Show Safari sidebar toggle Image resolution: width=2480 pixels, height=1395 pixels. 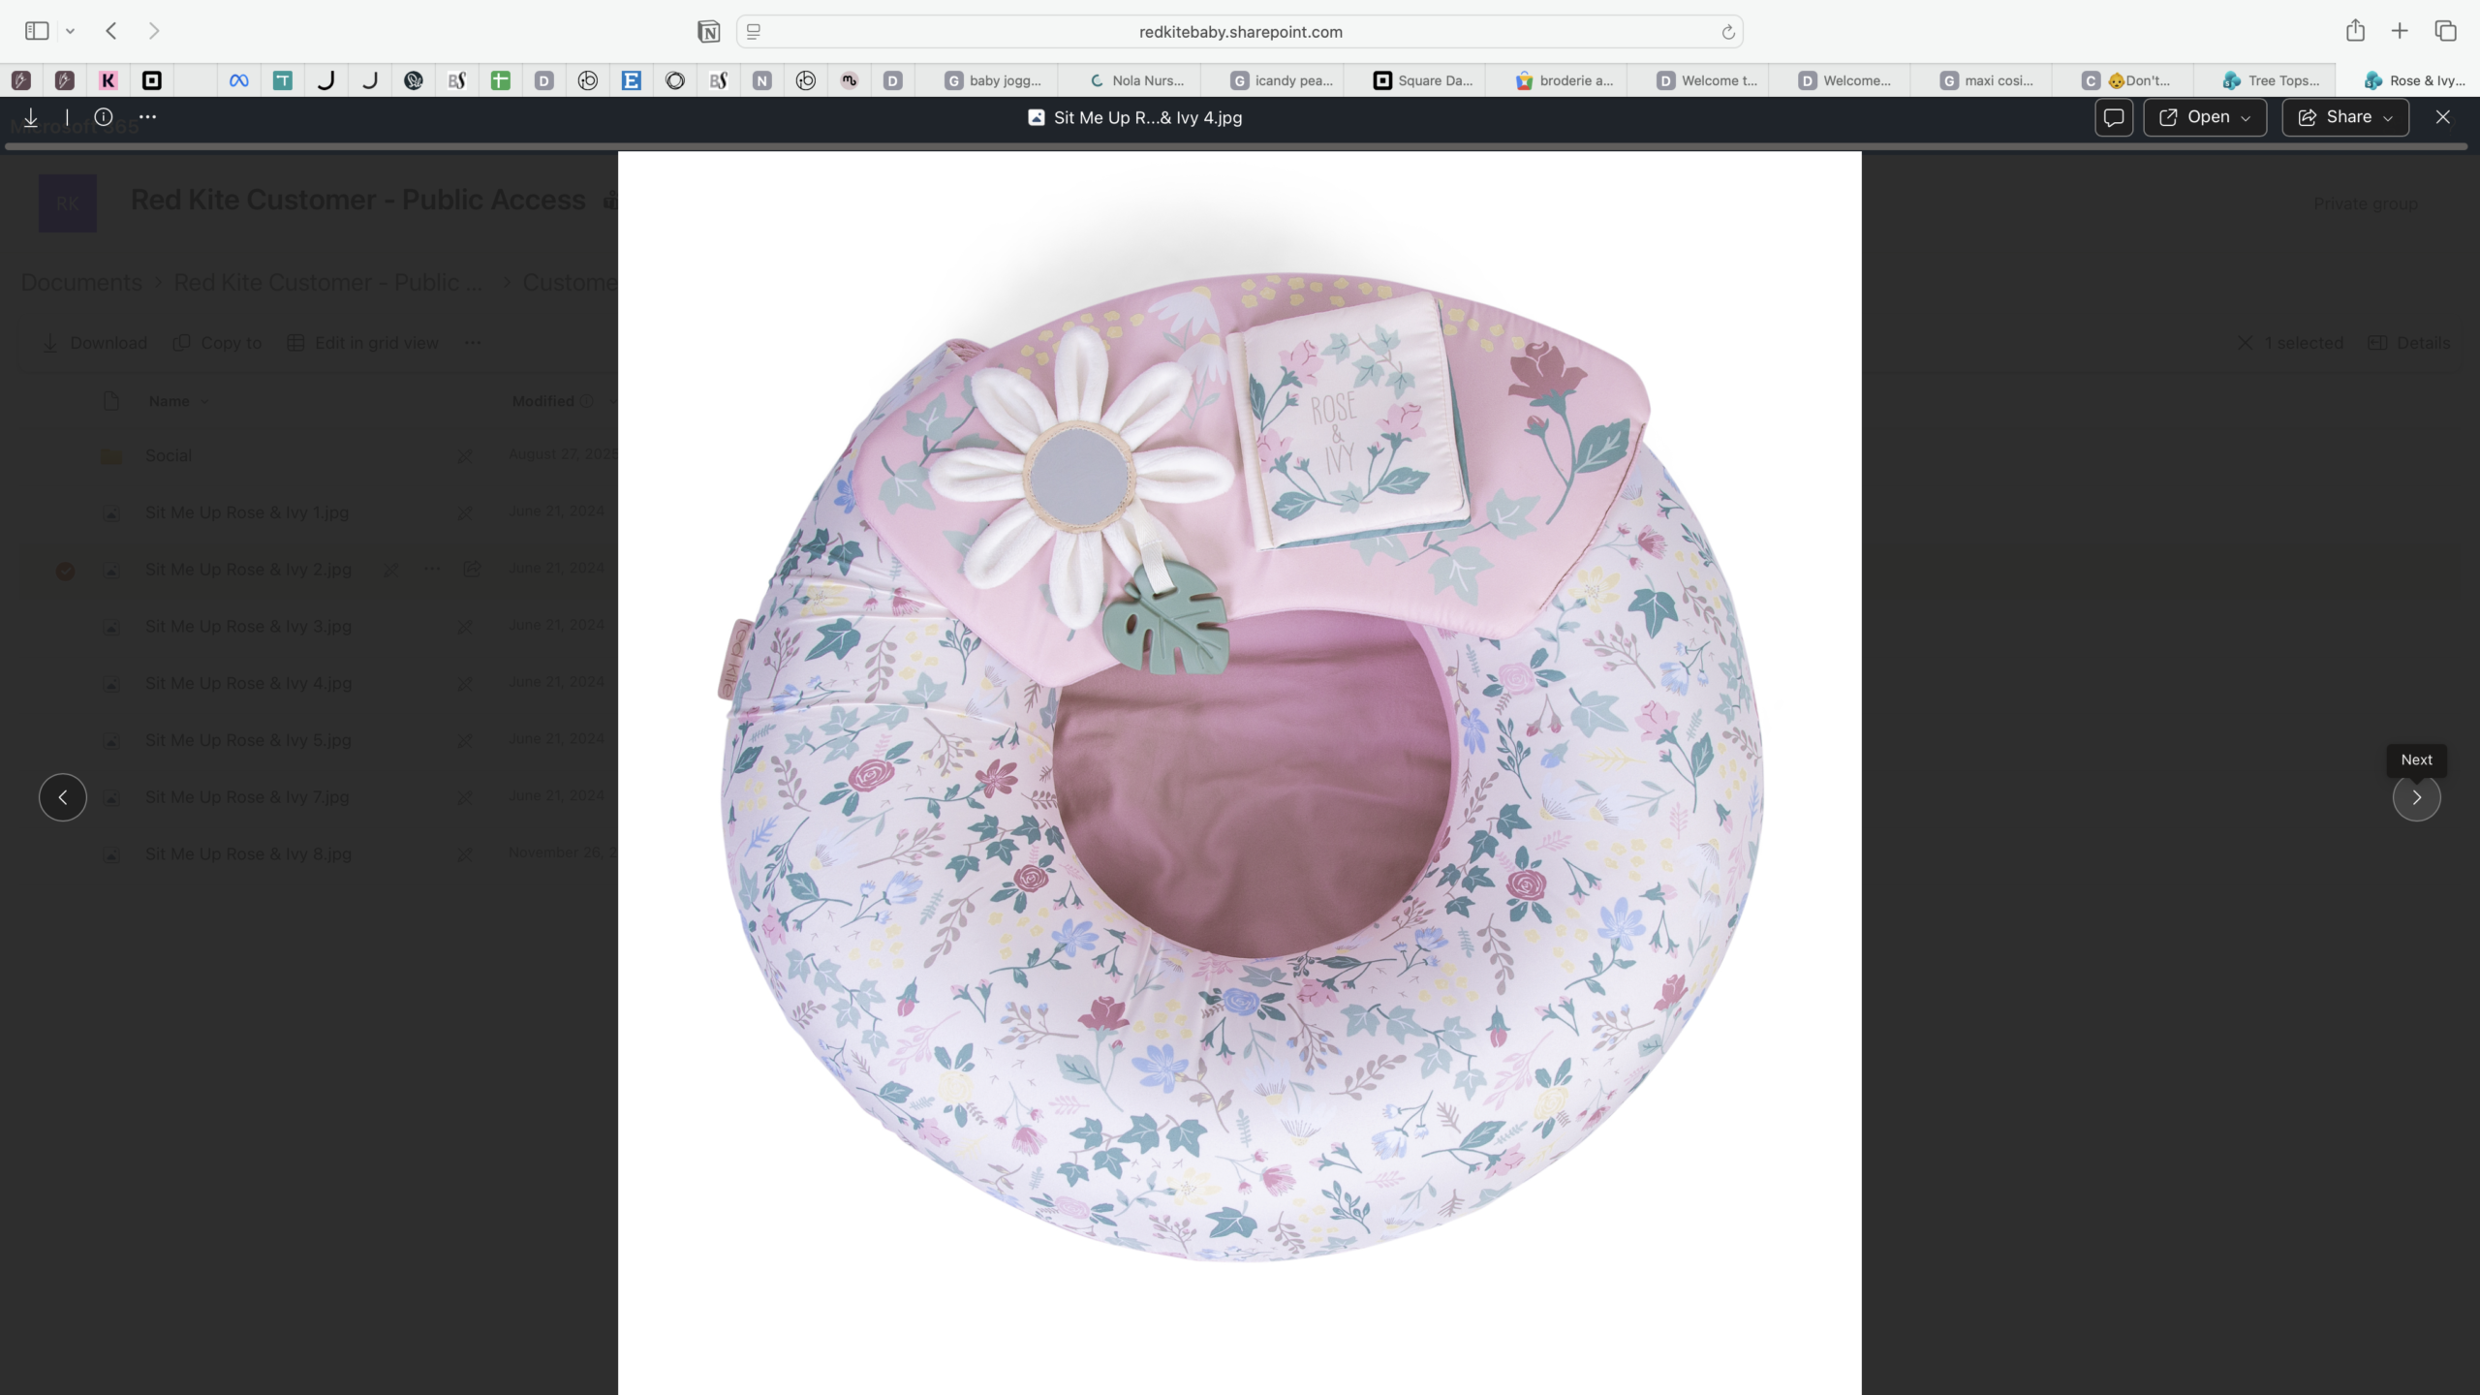tap(37, 31)
